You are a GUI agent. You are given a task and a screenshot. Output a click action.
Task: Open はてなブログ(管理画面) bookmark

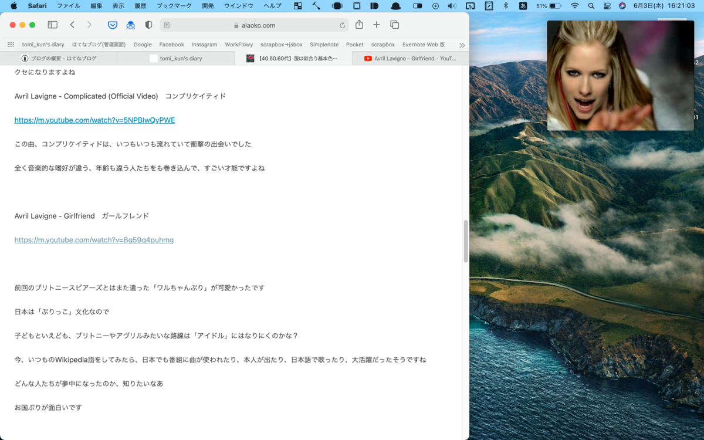pyautogui.click(x=99, y=45)
